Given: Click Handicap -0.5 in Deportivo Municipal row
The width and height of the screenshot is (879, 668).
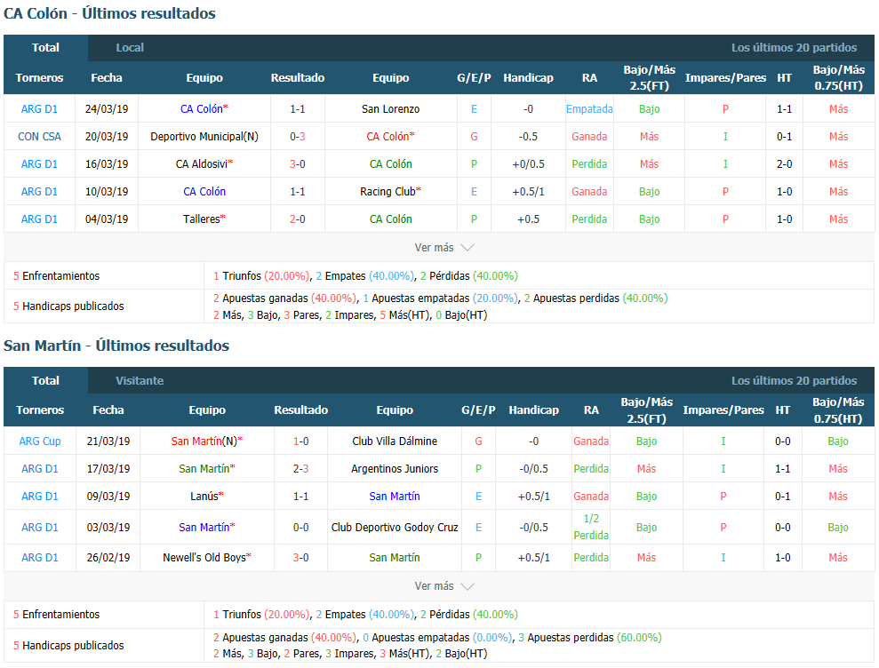Looking at the screenshot, I should coord(528,136).
